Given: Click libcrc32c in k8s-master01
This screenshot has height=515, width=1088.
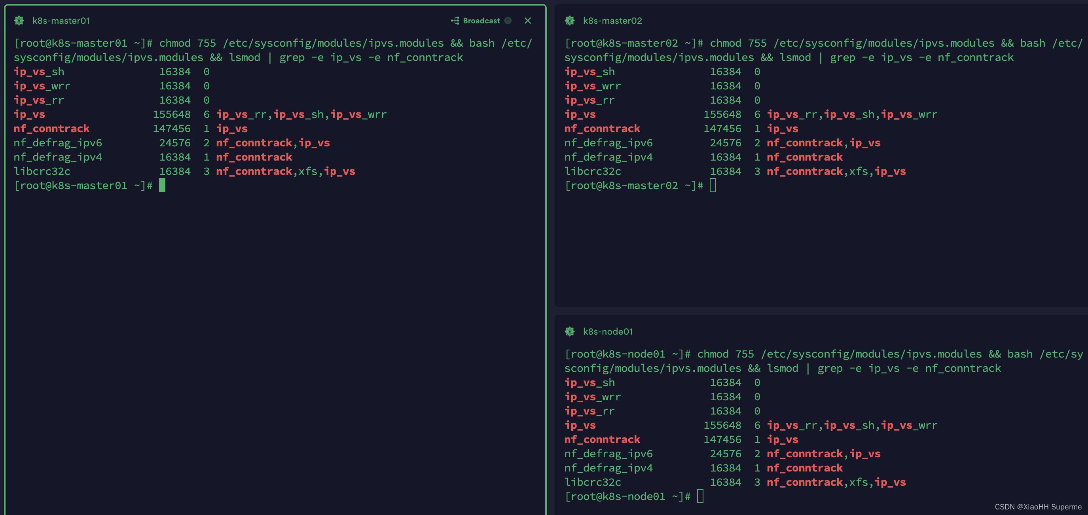Looking at the screenshot, I should 42,171.
